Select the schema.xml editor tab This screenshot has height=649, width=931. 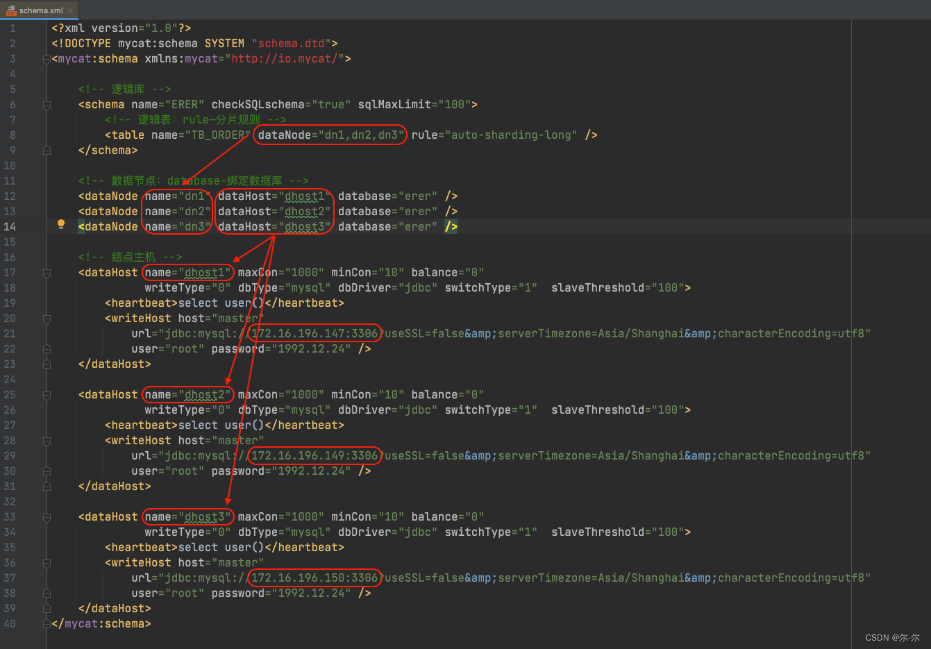tap(40, 10)
